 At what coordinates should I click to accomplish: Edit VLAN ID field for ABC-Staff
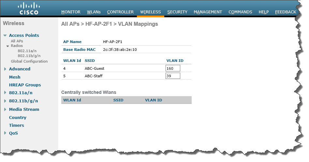point(173,76)
